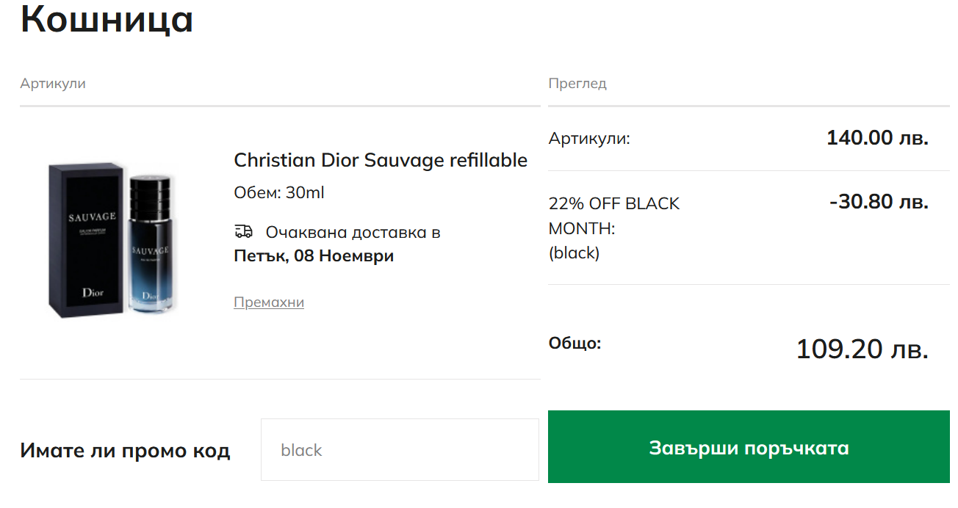Click the Кошница page heading
Screen dimensions: 958x508
[107, 19]
